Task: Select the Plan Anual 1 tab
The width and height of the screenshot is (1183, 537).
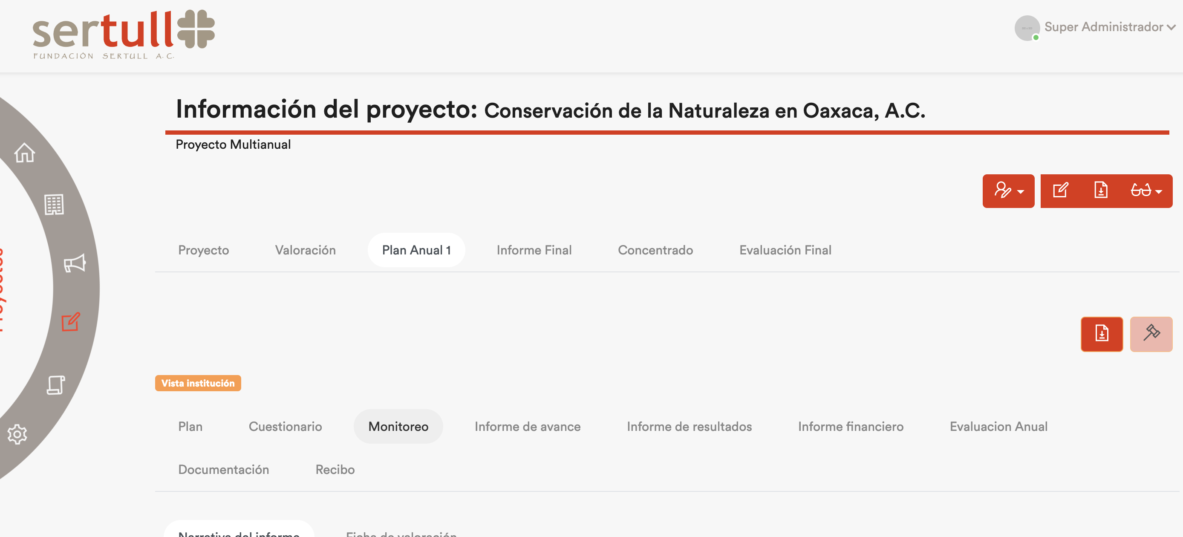Action: click(416, 250)
